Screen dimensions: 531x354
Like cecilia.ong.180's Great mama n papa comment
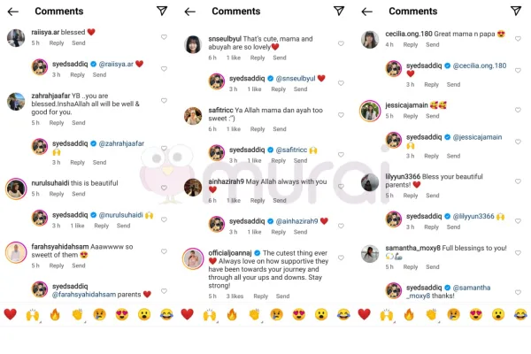tap(518, 39)
